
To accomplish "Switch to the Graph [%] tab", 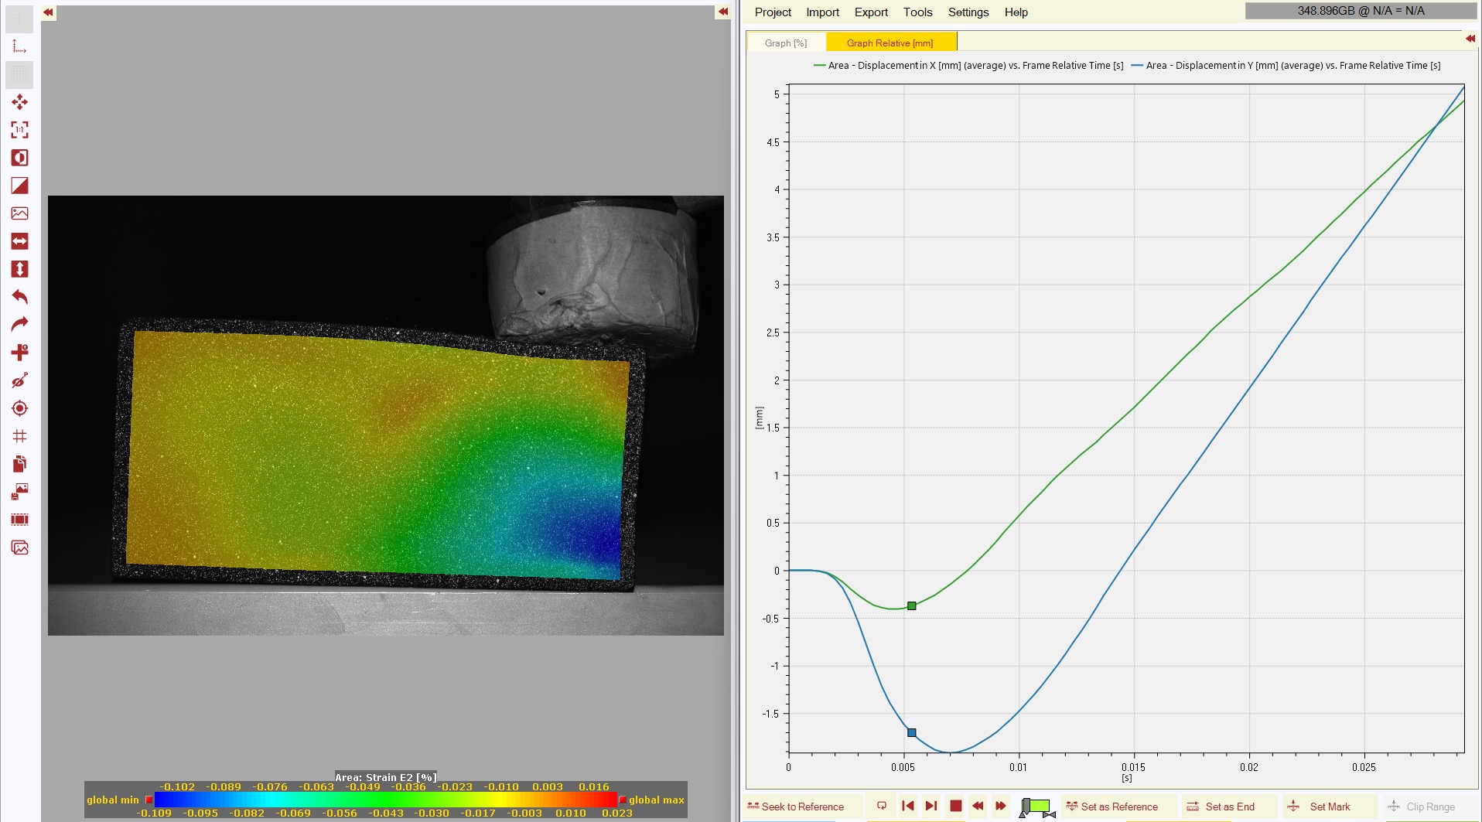I will tap(785, 43).
